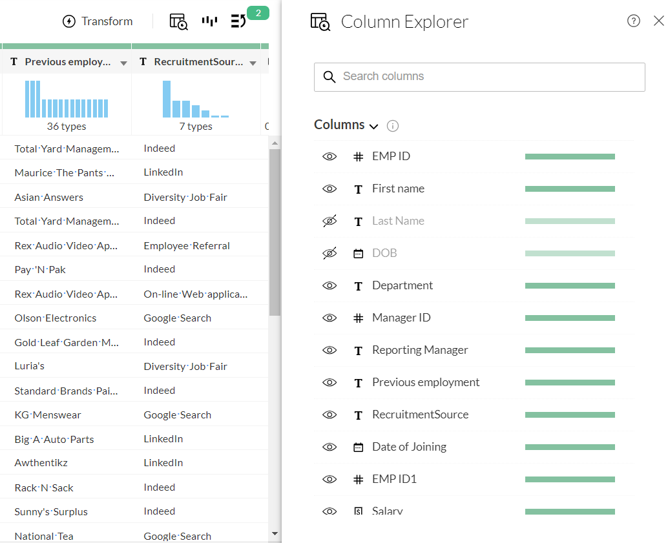Click the info icon beside Columns

(392, 126)
